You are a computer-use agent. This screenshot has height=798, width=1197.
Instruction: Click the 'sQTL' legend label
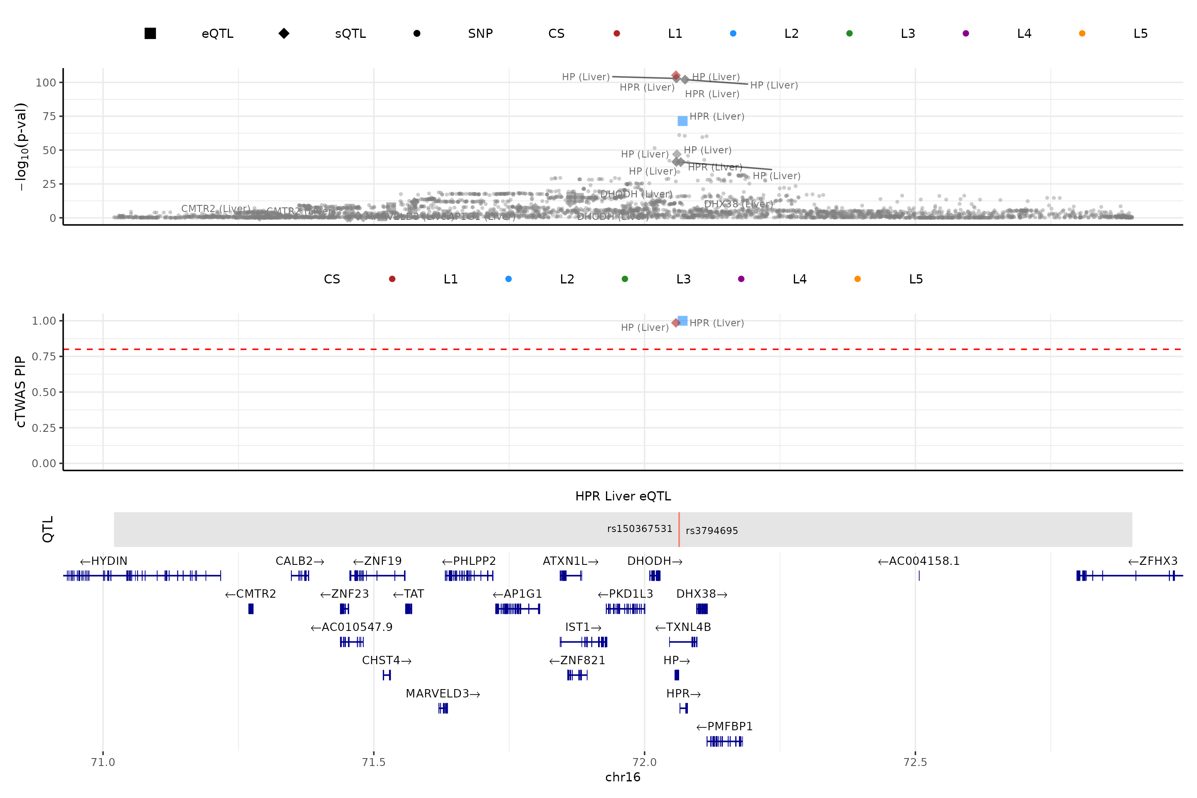(x=350, y=34)
